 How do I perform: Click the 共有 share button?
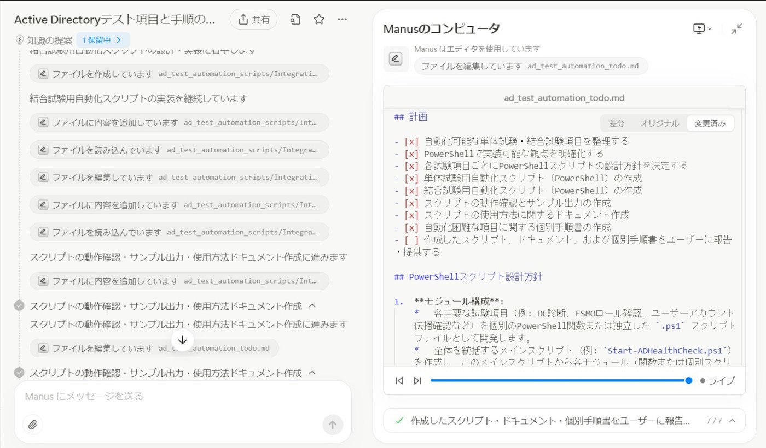point(253,20)
